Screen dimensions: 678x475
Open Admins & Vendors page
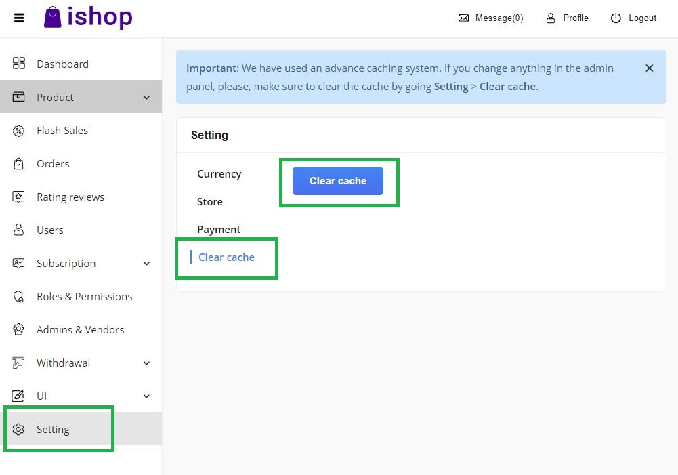pos(80,329)
